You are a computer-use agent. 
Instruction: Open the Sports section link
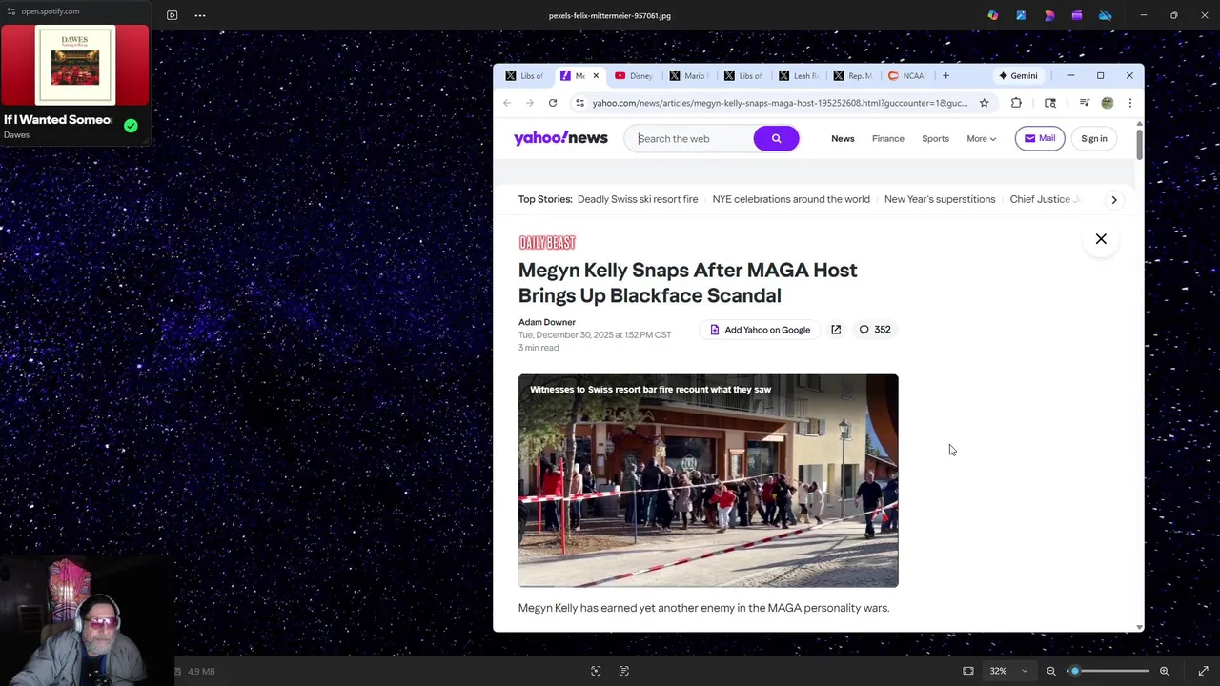point(935,139)
